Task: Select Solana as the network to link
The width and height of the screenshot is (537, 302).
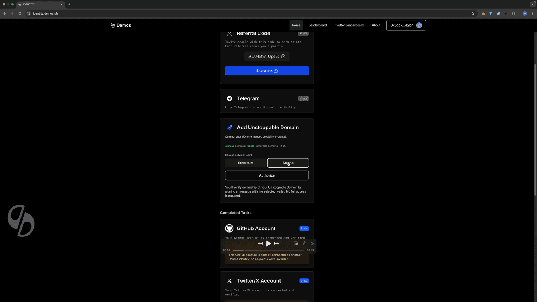Action: pos(288,163)
